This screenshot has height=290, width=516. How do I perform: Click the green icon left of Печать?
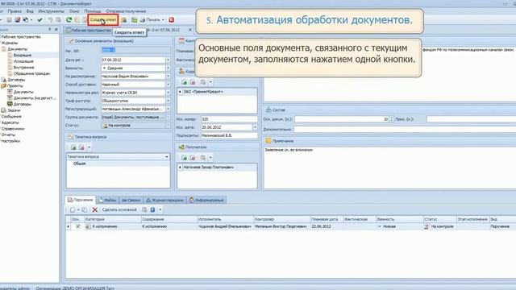click(135, 20)
